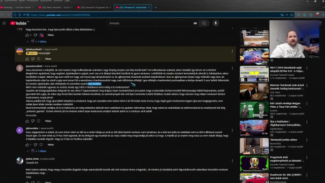Focus the 'Keresés' search input field
The height and width of the screenshot is (183, 325).
click(150, 23)
